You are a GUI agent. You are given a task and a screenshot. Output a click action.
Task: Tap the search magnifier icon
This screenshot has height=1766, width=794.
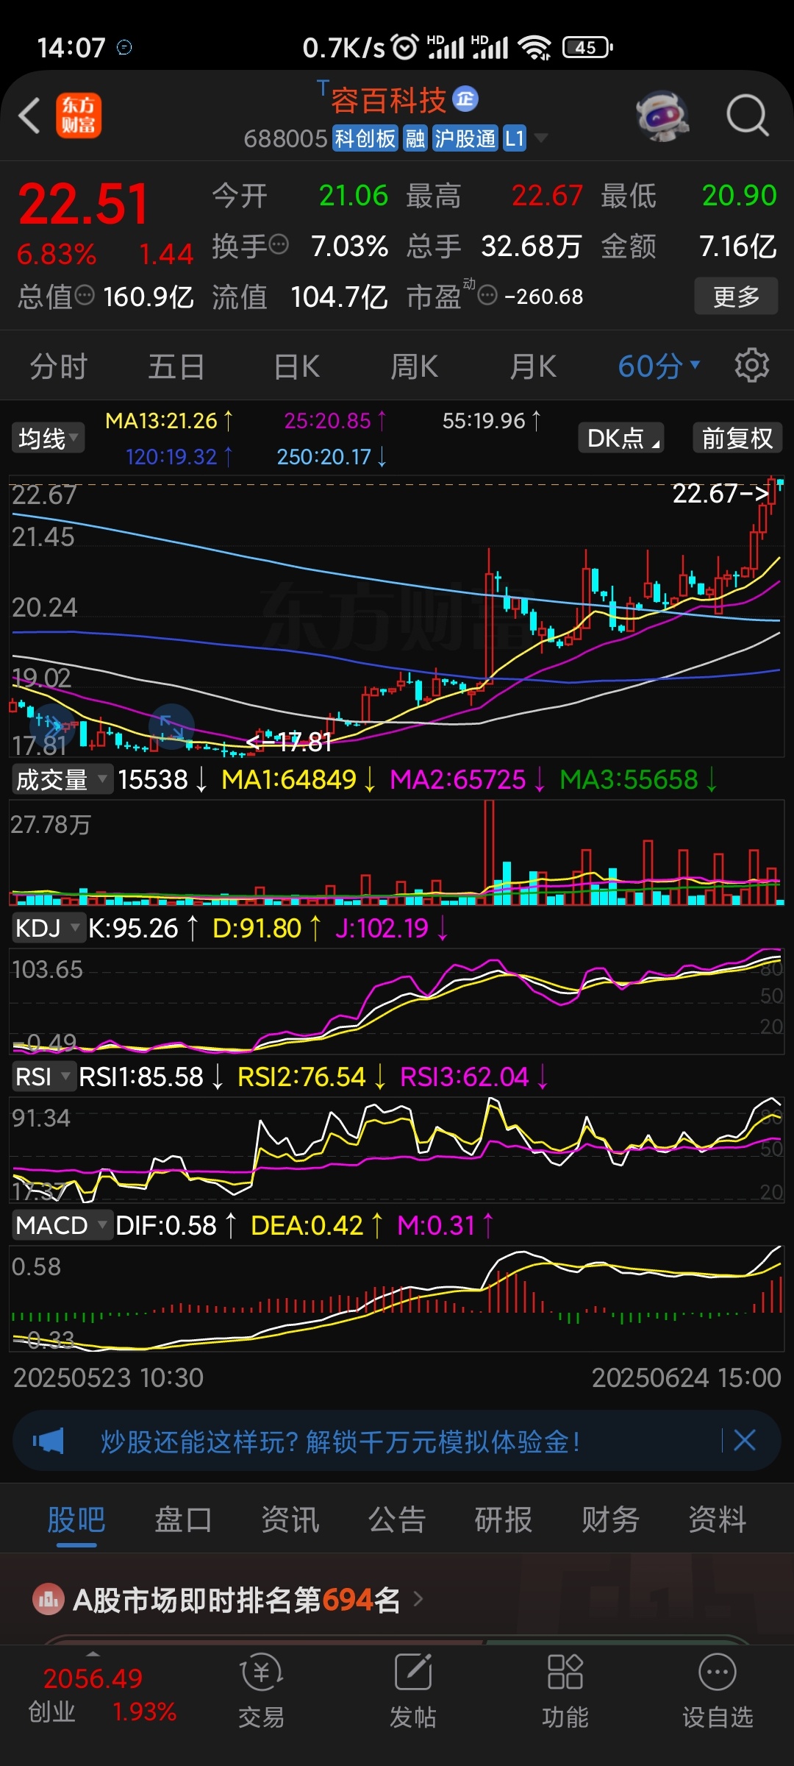coord(748,116)
